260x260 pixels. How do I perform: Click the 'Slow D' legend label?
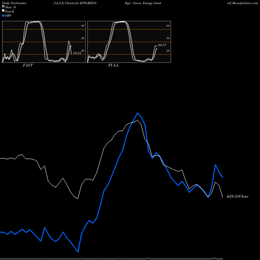coord(10,7)
